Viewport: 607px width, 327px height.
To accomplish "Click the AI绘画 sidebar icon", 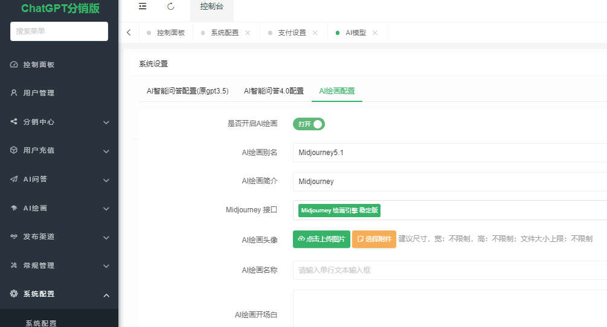I will click(14, 208).
